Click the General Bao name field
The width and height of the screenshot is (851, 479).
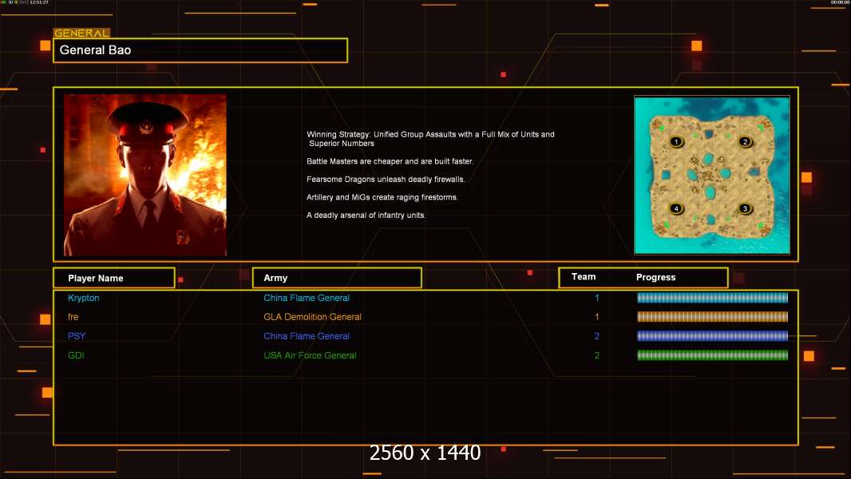tap(200, 50)
